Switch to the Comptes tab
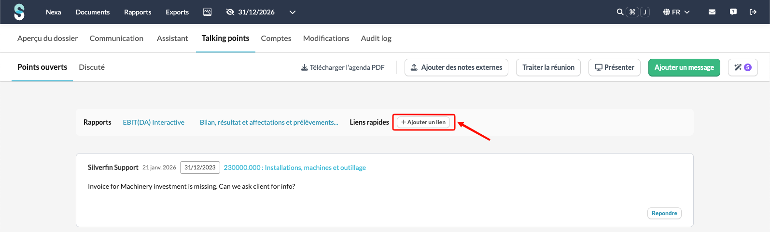The width and height of the screenshot is (770, 232). pyautogui.click(x=276, y=38)
